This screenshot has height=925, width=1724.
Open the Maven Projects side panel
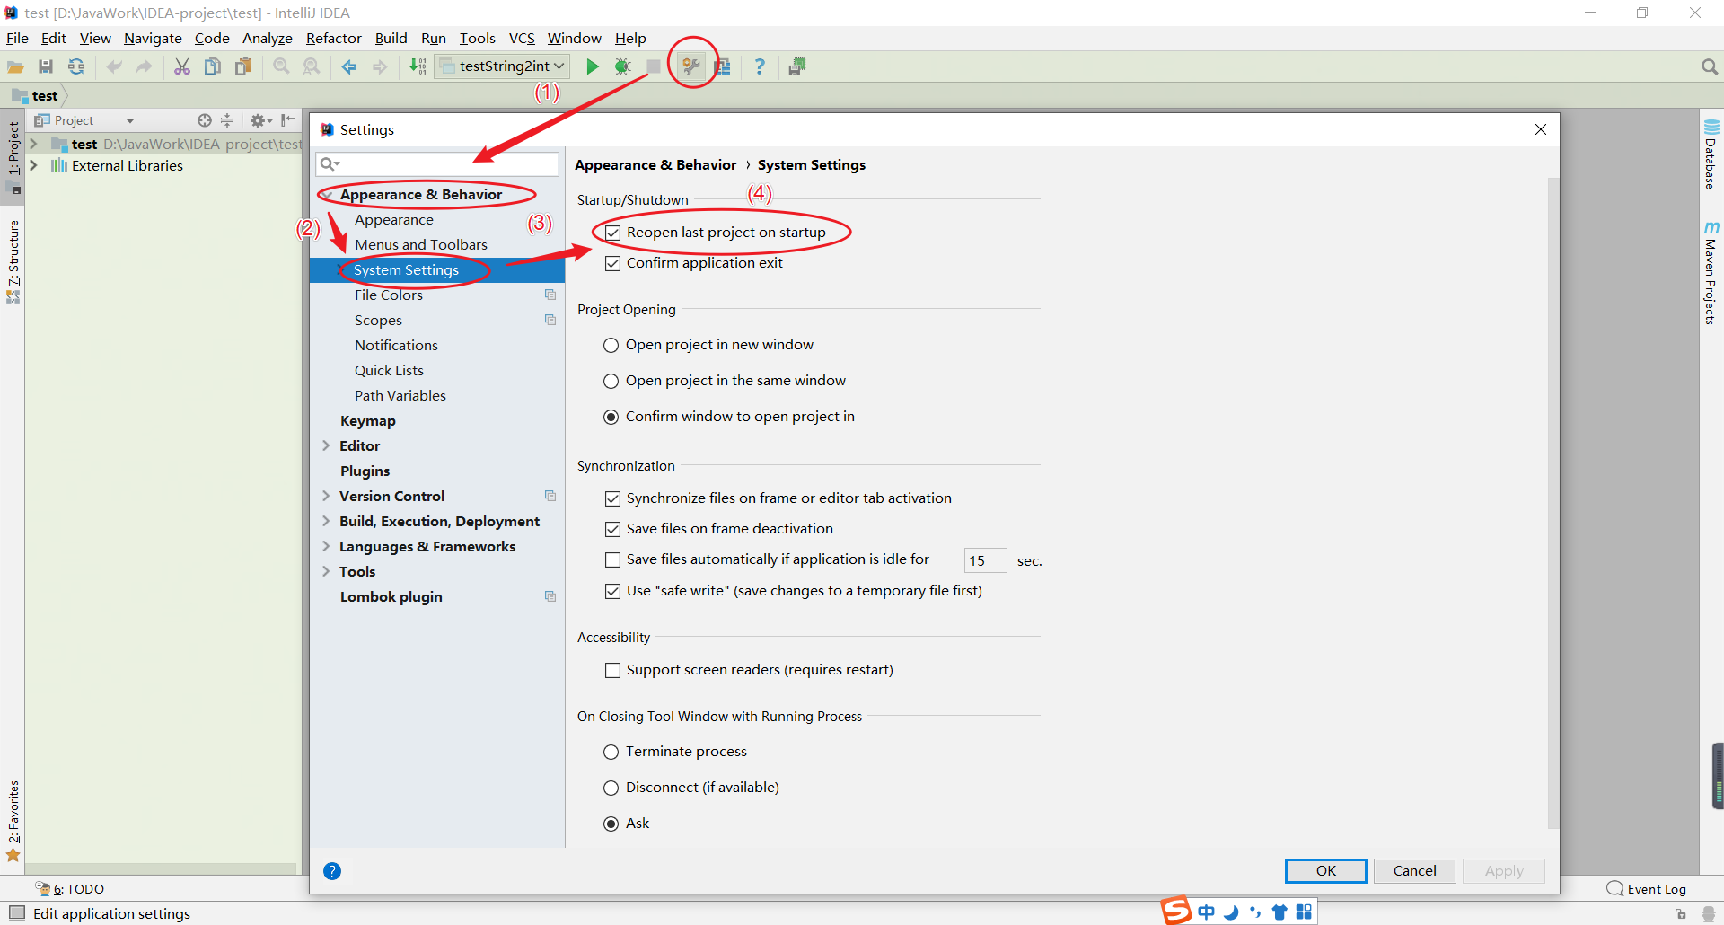(x=1711, y=274)
